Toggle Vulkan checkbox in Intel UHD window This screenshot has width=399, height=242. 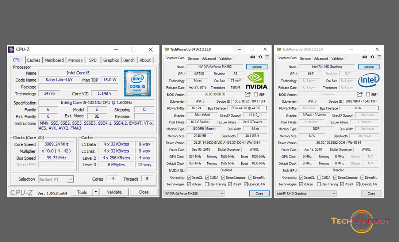click(301, 184)
